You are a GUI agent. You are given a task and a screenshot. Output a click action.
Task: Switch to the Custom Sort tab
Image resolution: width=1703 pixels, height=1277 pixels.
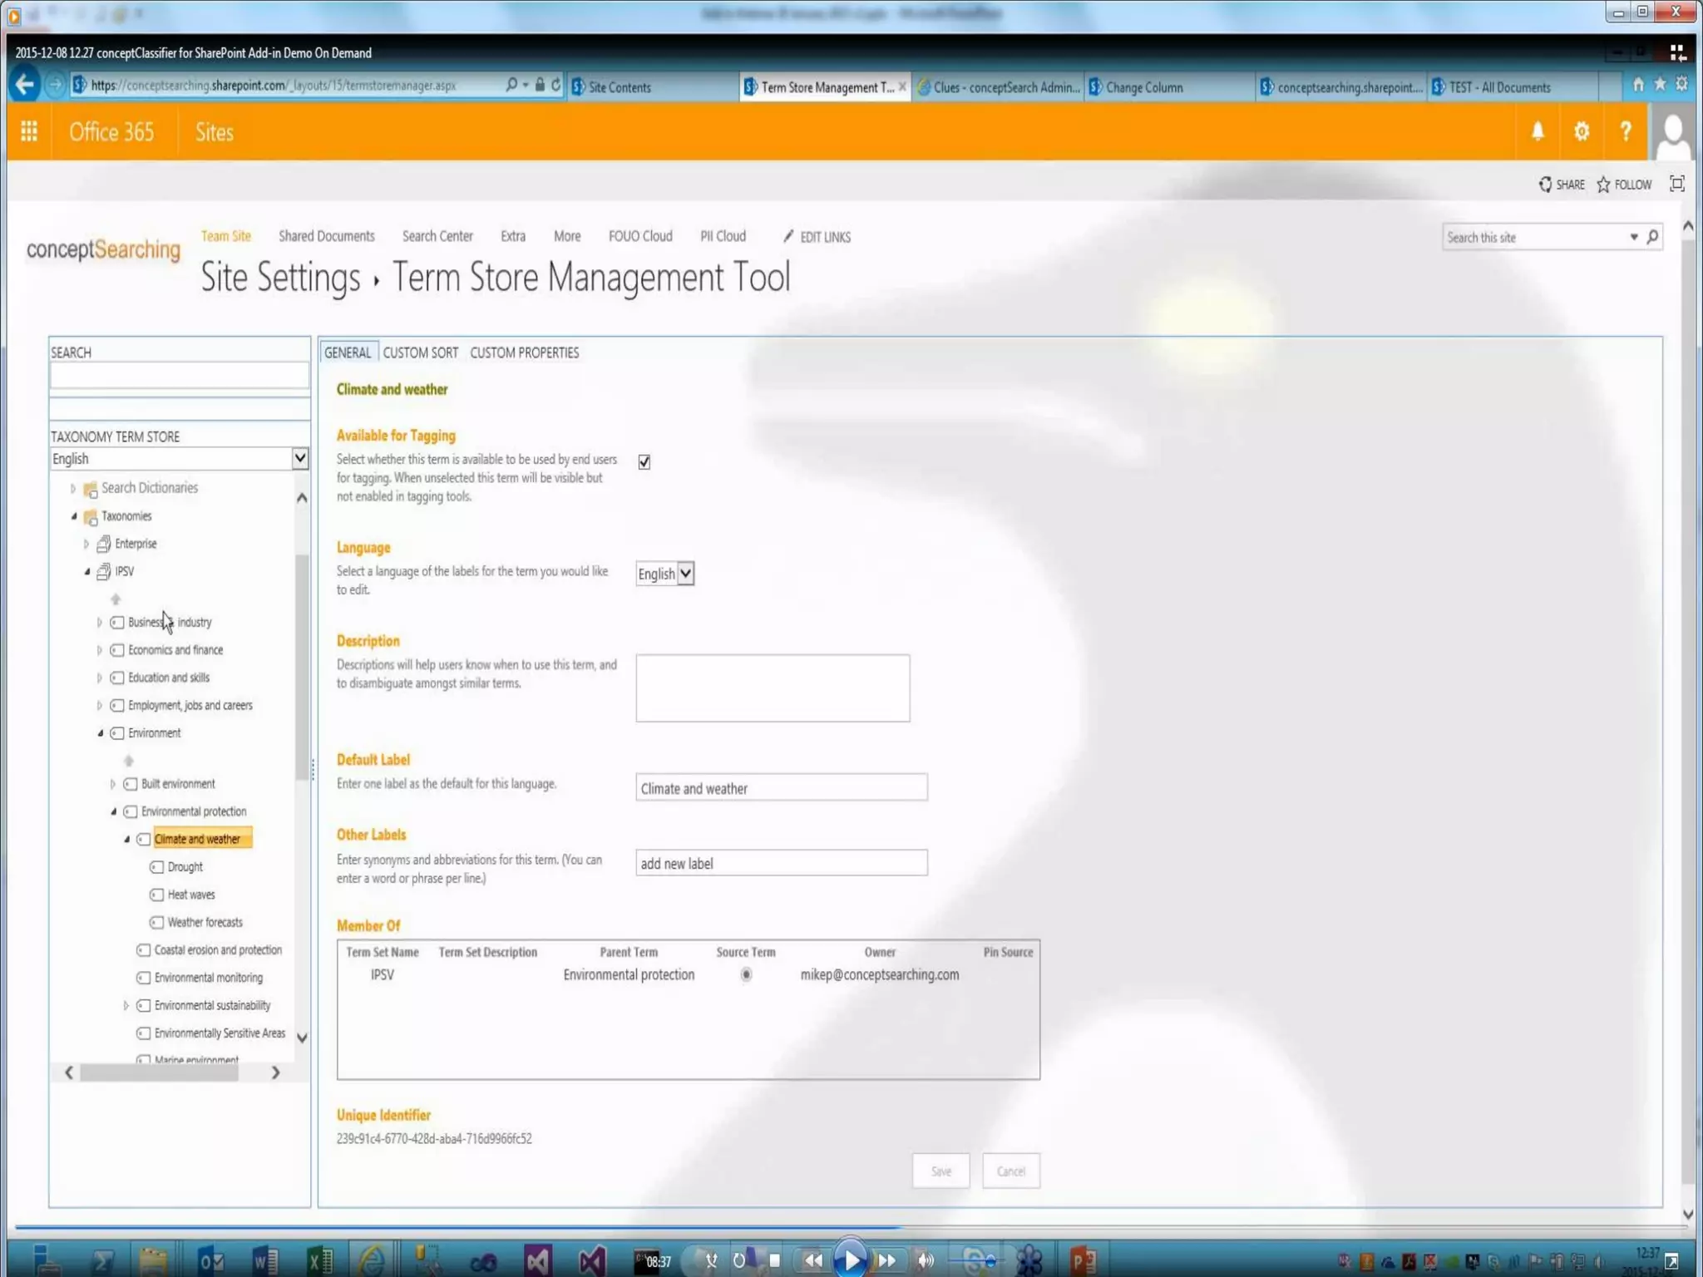point(420,353)
